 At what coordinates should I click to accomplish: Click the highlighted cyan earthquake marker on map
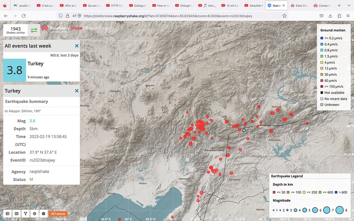[x=244, y=131]
